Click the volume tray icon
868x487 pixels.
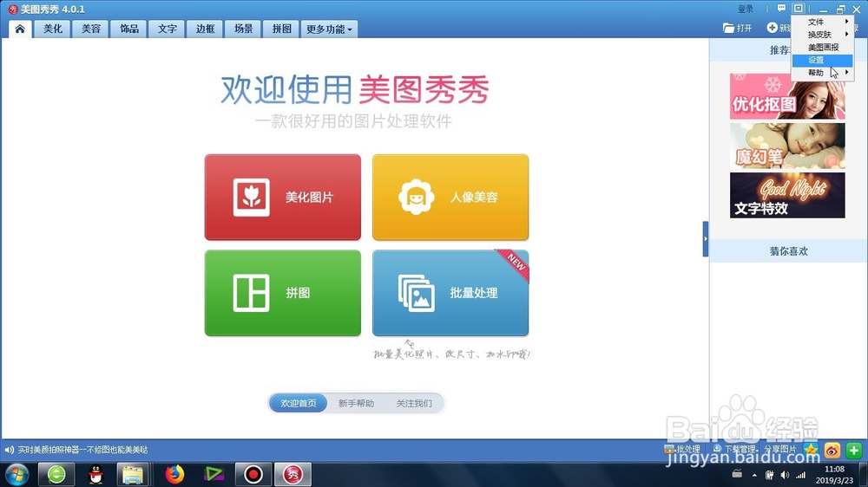click(x=785, y=475)
